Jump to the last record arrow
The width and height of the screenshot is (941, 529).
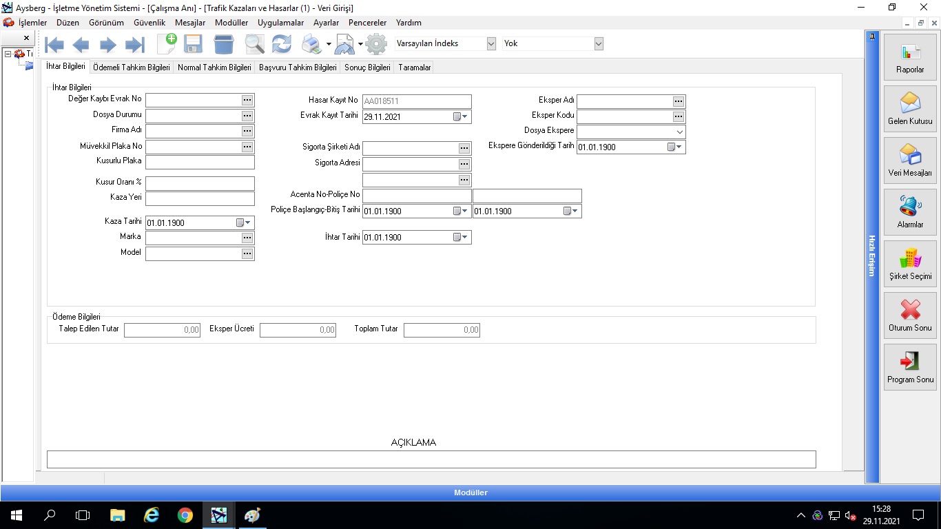134,45
